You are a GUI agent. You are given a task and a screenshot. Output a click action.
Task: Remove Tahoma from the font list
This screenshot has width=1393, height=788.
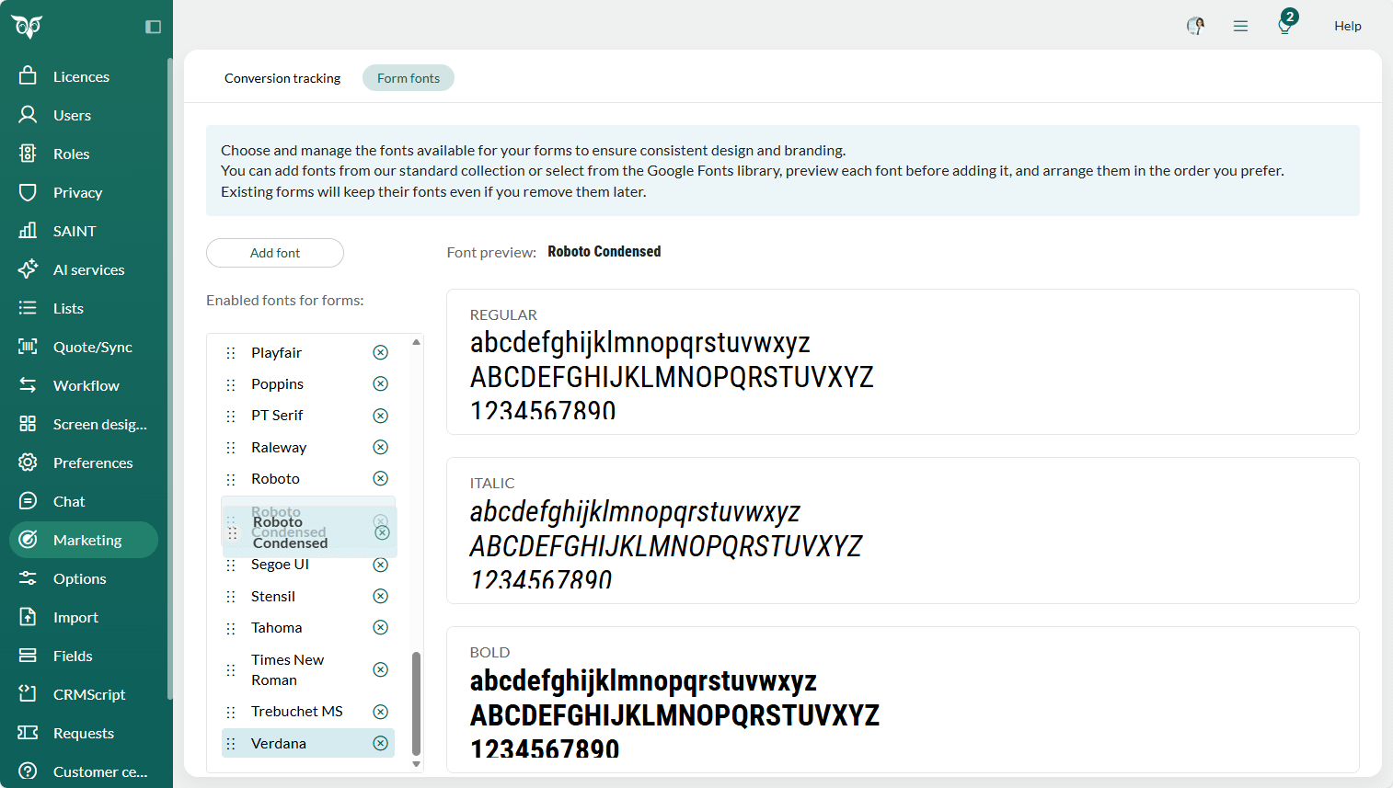point(380,627)
